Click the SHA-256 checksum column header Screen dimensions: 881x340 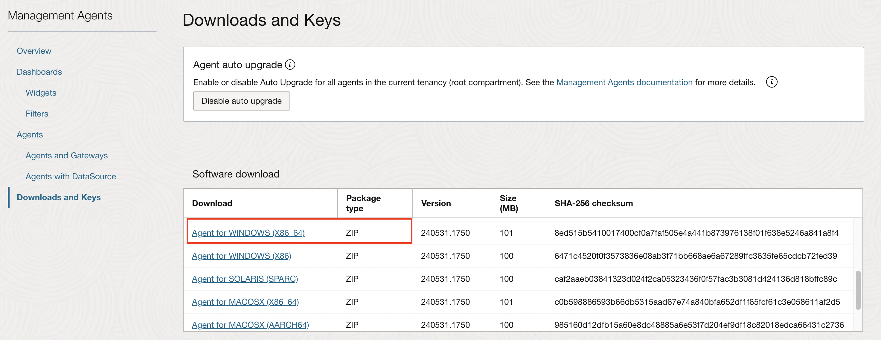pyautogui.click(x=593, y=203)
